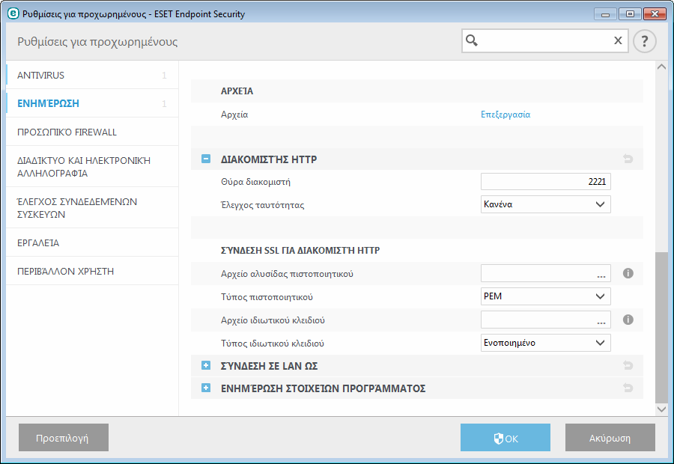Open the Τύπος ιδιωτικού κλειδιού dropdown
Viewport: 674px width, 464px height.
[545, 343]
